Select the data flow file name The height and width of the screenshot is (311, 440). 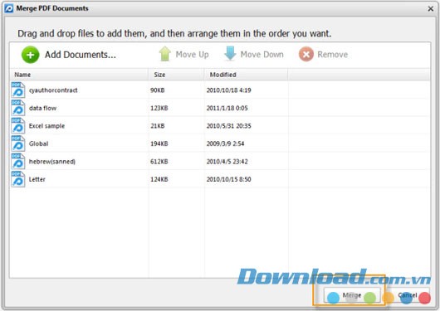42,108
